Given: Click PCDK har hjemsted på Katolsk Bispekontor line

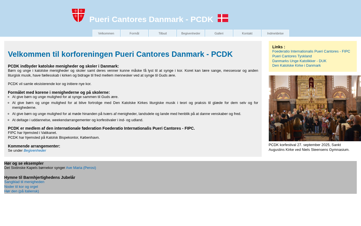Looking at the screenshot, I should 54,138.
